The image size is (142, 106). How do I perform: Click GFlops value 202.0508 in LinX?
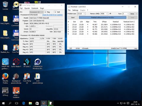point(104,29)
